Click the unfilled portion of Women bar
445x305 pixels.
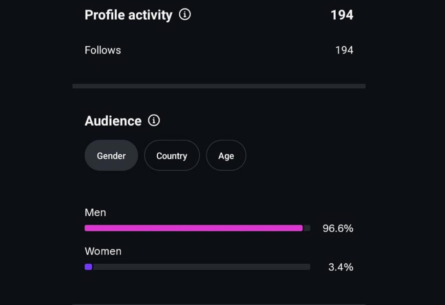coord(201,267)
